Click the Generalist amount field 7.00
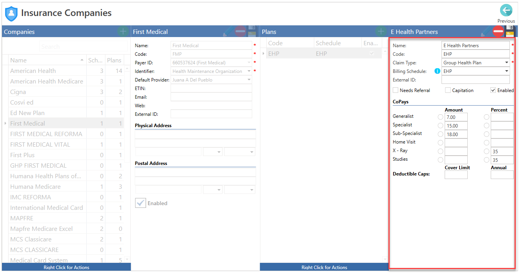The height and width of the screenshot is (273, 520). point(456,117)
